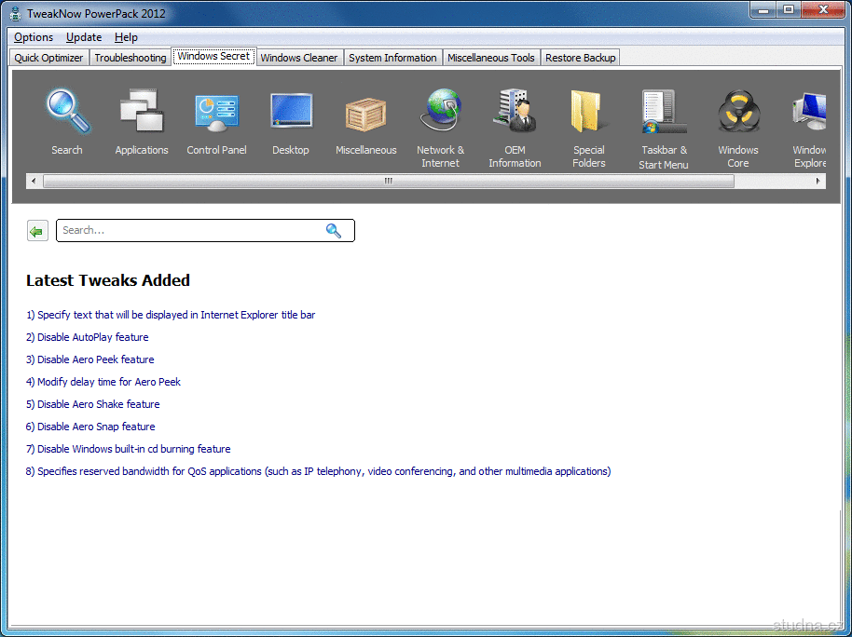This screenshot has width=852, height=637.
Task: Open the Disable Aero Snap feature tweak
Action: pyautogui.click(x=90, y=427)
